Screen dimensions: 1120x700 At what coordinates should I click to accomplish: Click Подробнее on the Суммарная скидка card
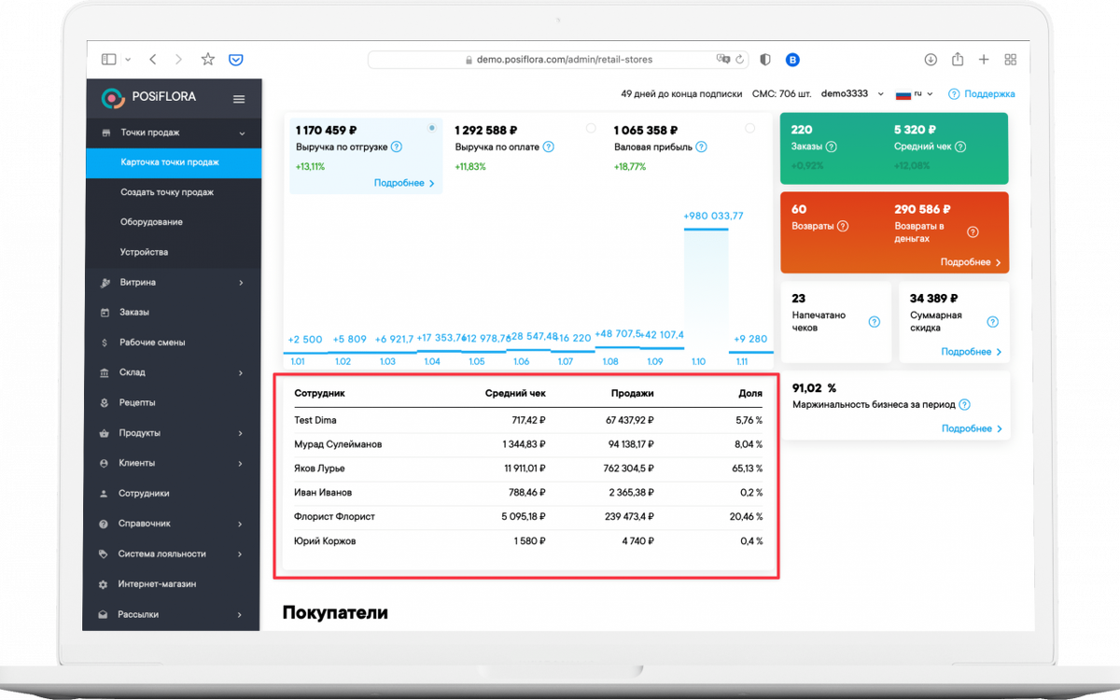point(972,352)
